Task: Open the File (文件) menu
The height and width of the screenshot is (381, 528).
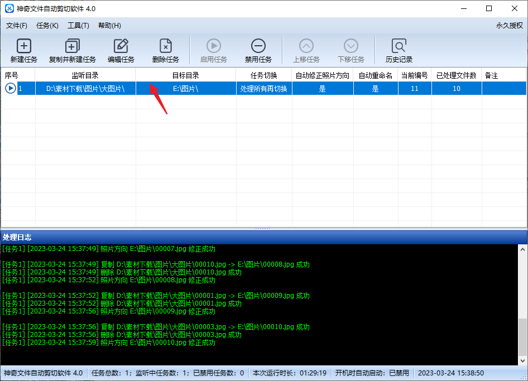Action: click(17, 25)
